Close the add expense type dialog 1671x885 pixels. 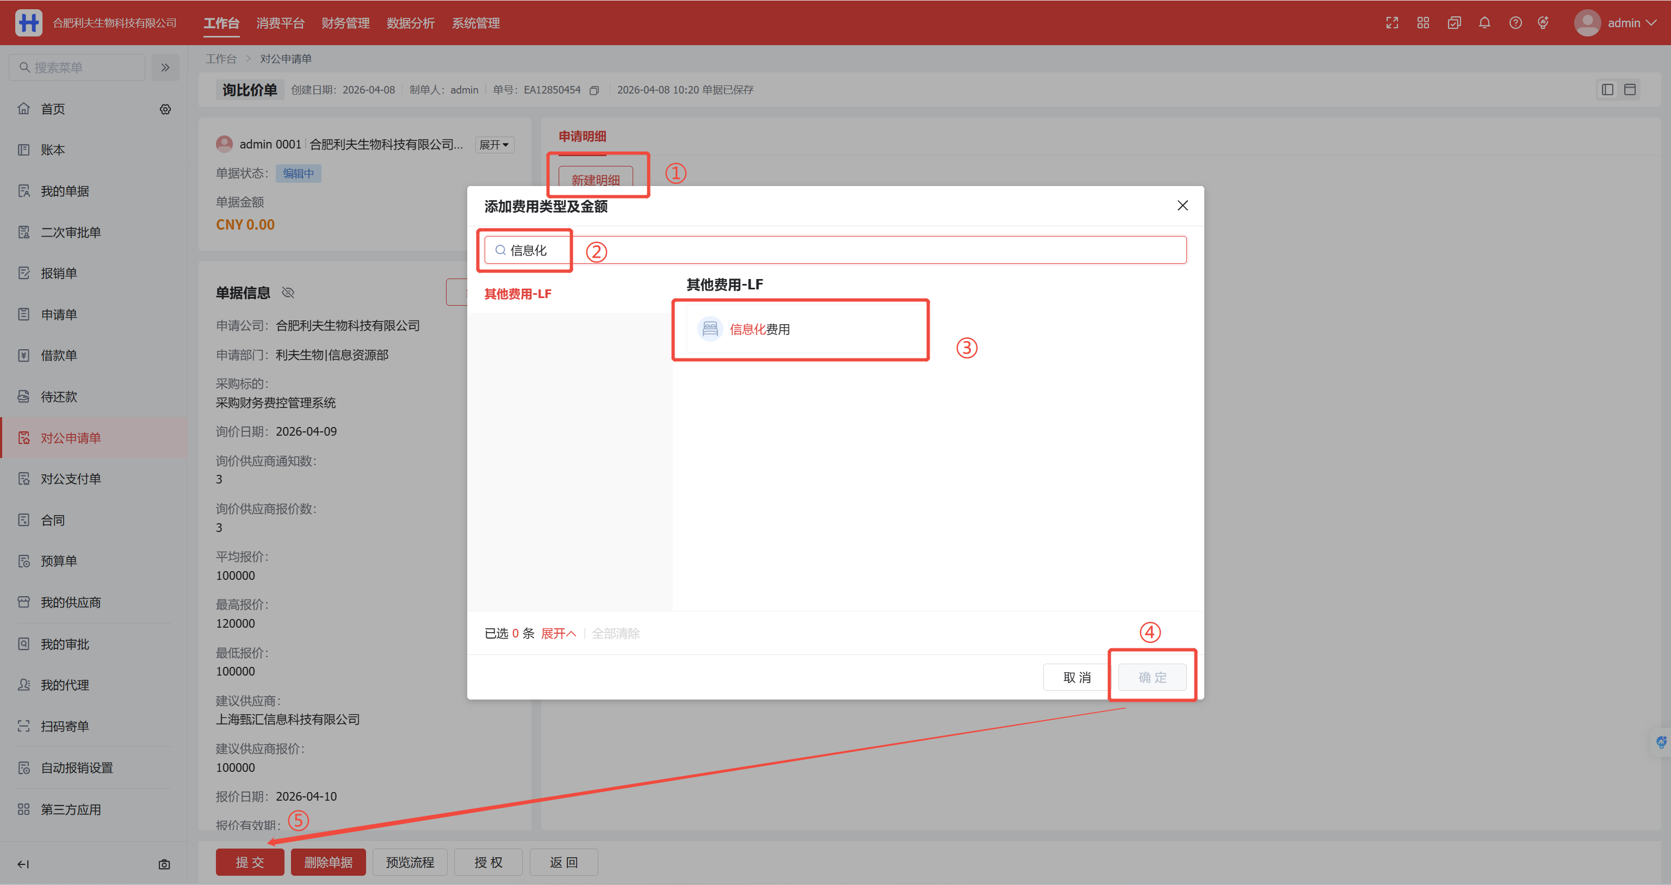tap(1183, 206)
